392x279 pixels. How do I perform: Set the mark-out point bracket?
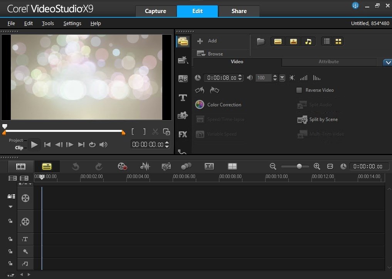pyautogui.click(x=144, y=131)
